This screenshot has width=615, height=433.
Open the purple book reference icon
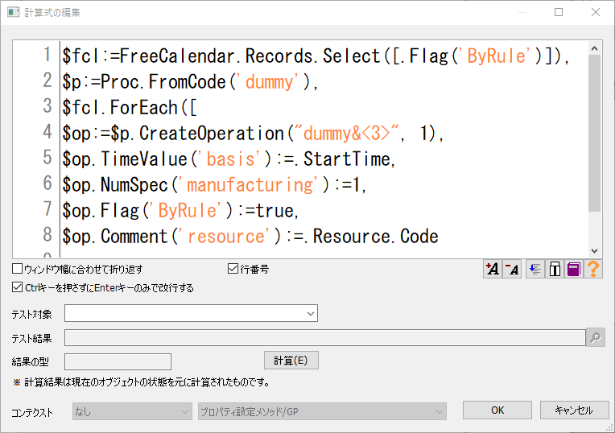573,270
